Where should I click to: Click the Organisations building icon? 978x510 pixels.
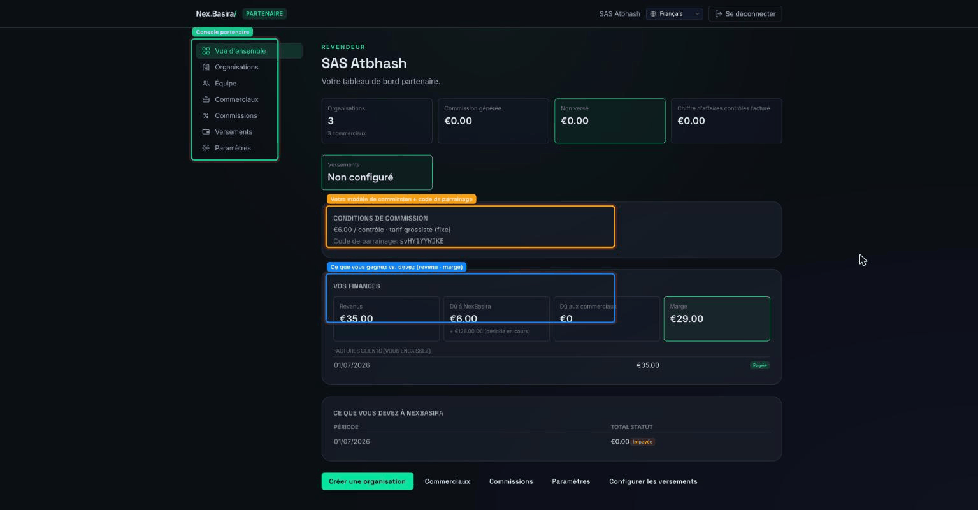pyautogui.click(x=206, y=67)
